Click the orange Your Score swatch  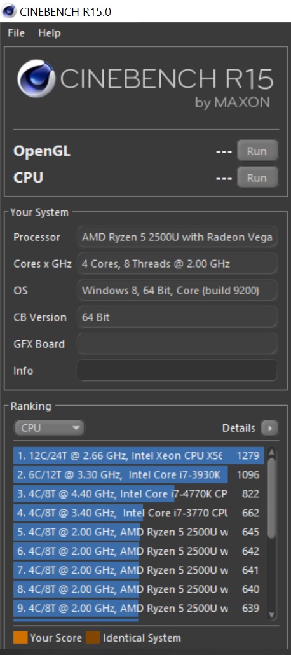(20, 637)
